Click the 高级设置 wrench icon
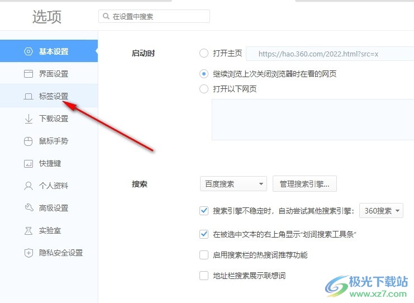Screen dimensions: 414x303 pos(29,207)
